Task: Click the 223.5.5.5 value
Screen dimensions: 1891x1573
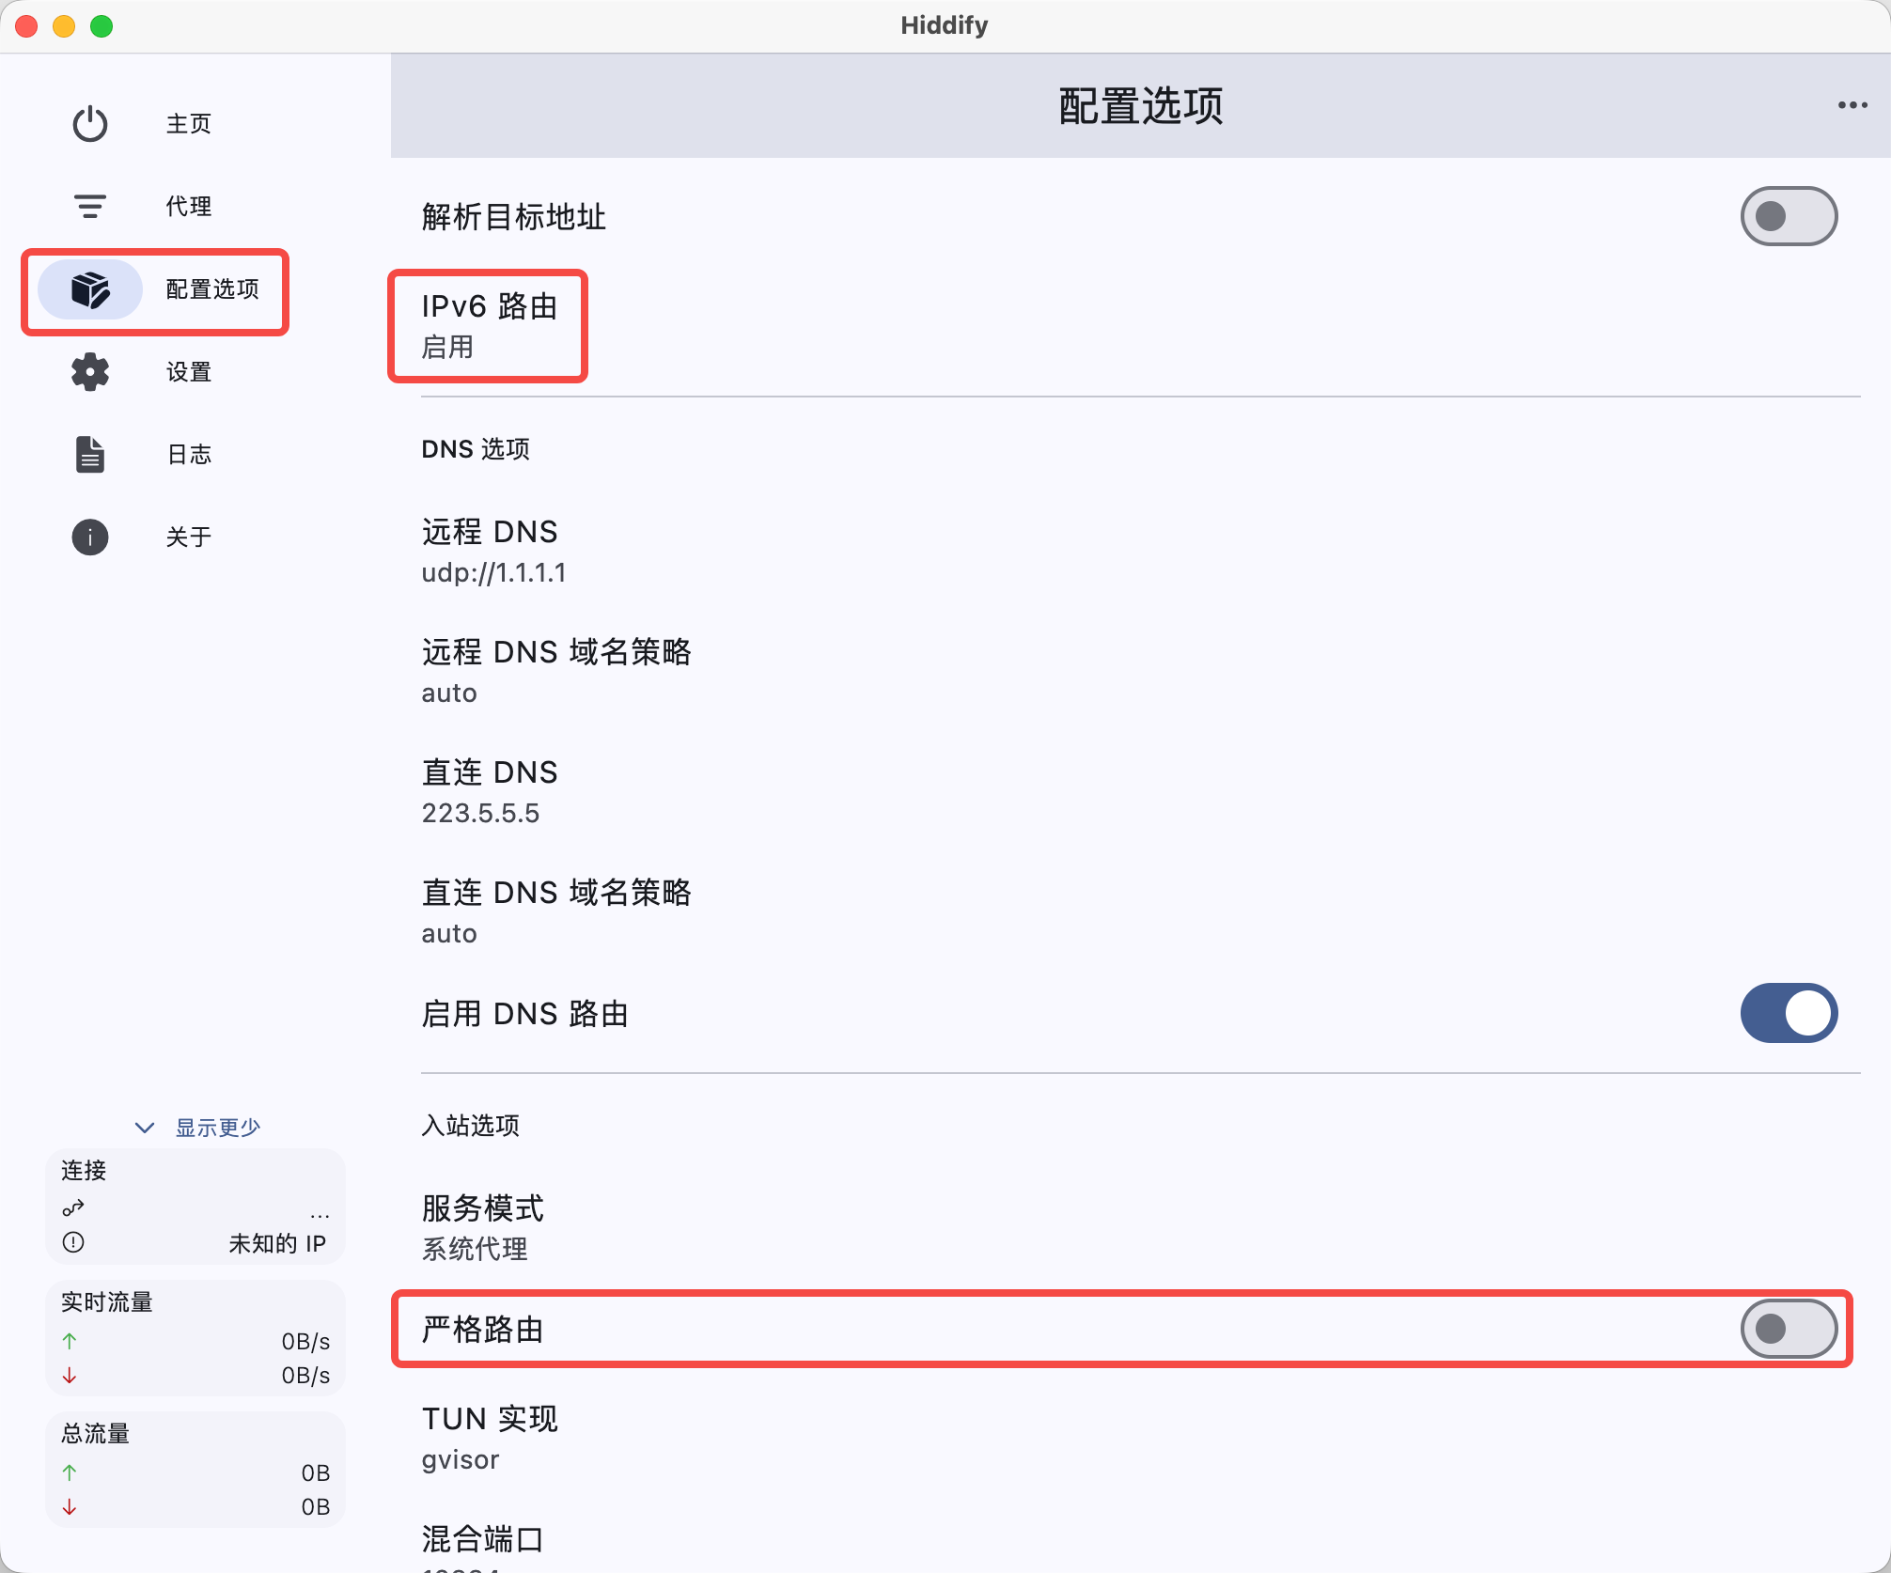Action: (x=480, y=813)
